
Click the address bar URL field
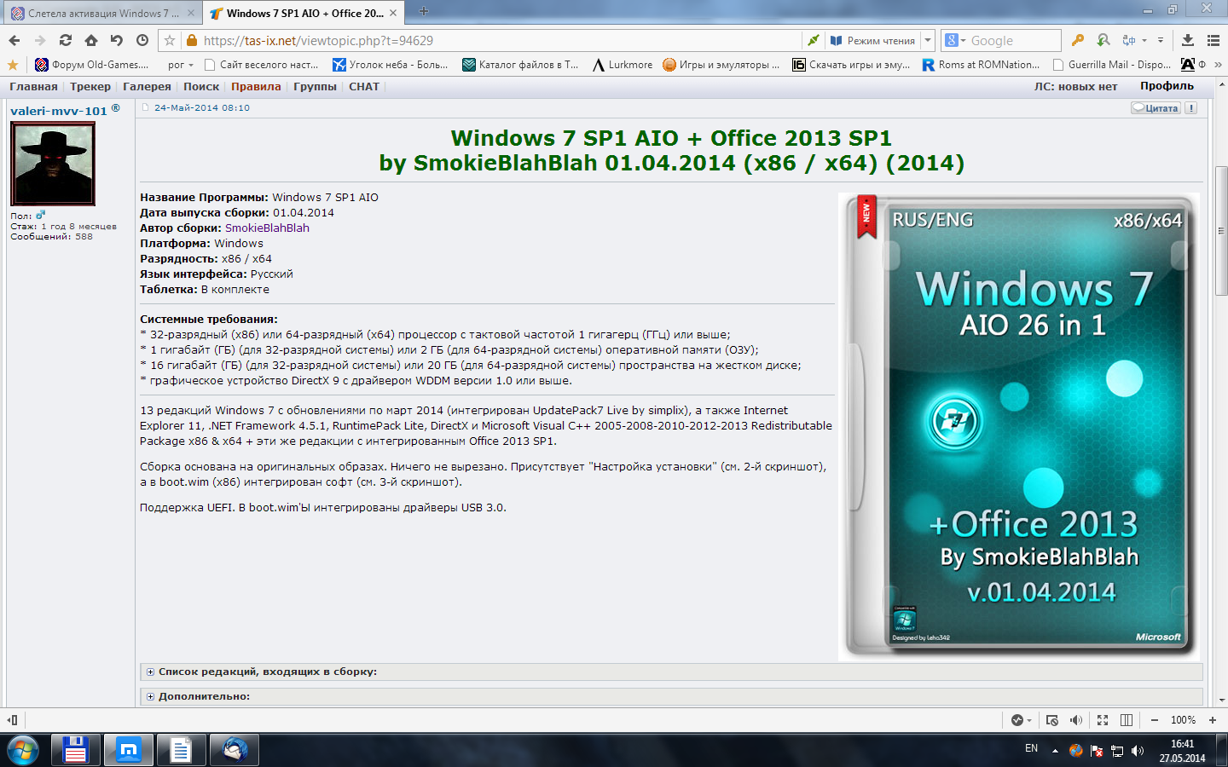[500, 40]
